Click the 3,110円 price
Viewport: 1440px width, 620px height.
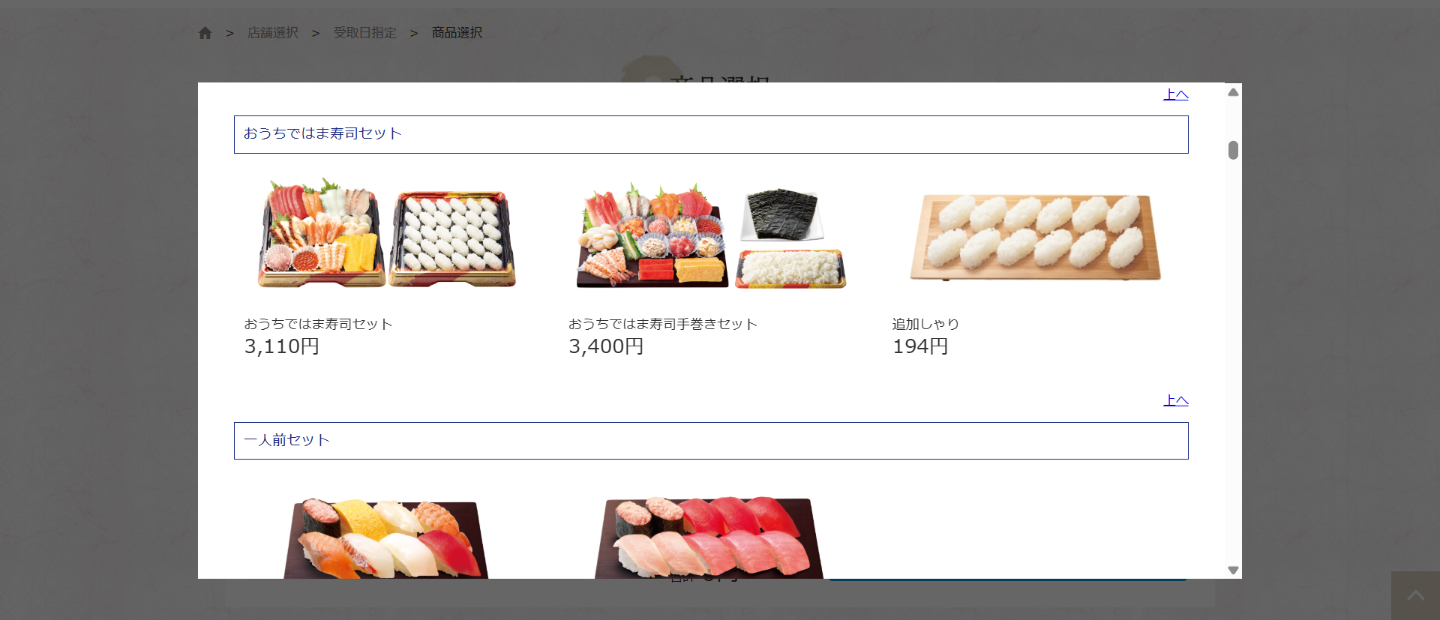click(x=282, y=346)
